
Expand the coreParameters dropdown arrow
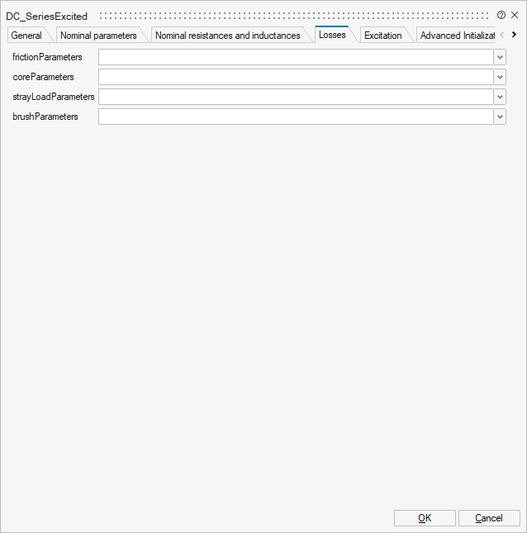pos(500,77)
